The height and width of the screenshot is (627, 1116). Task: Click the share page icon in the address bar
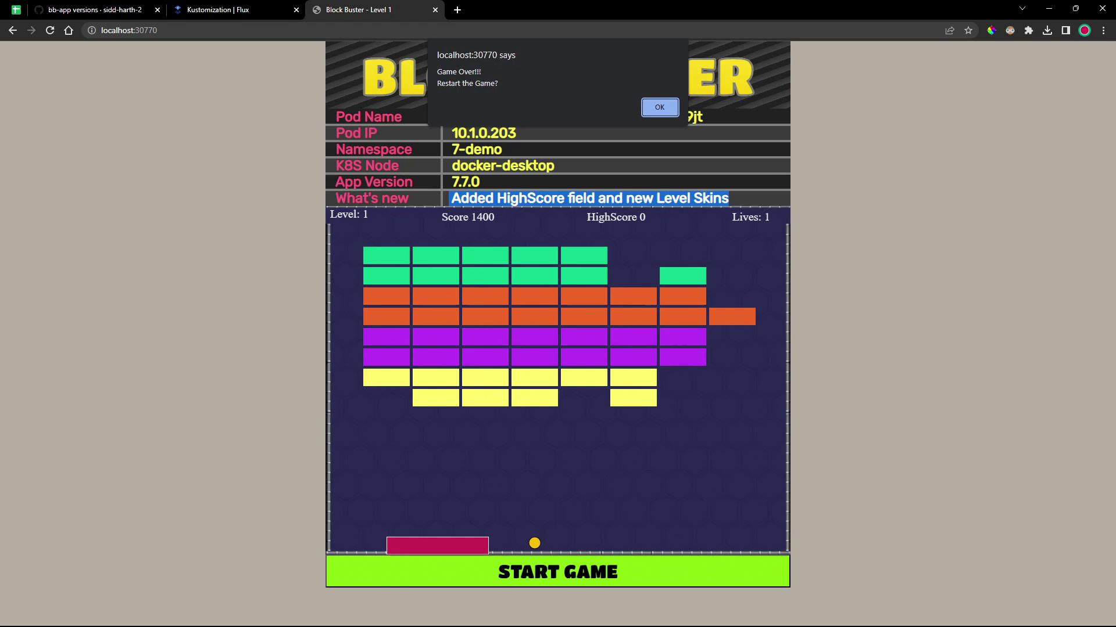click(950, 30)
